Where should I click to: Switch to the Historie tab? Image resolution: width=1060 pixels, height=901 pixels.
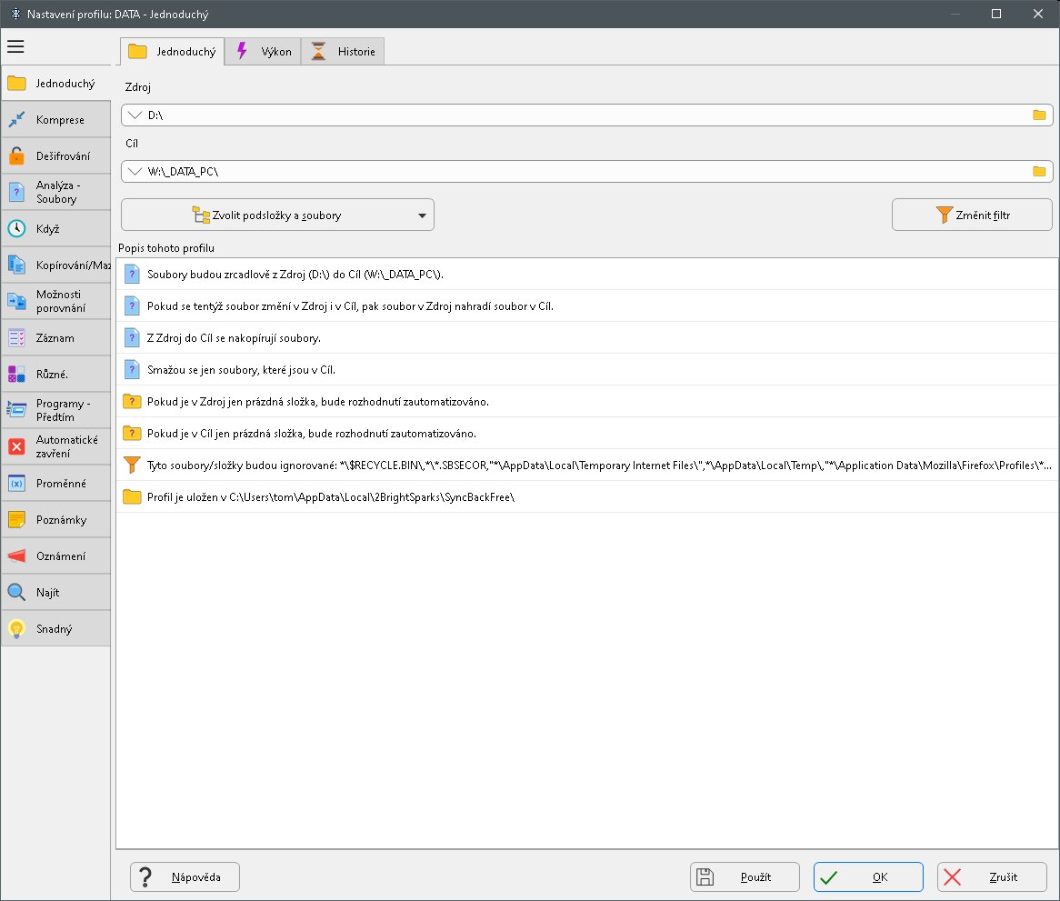coord(343,52)
